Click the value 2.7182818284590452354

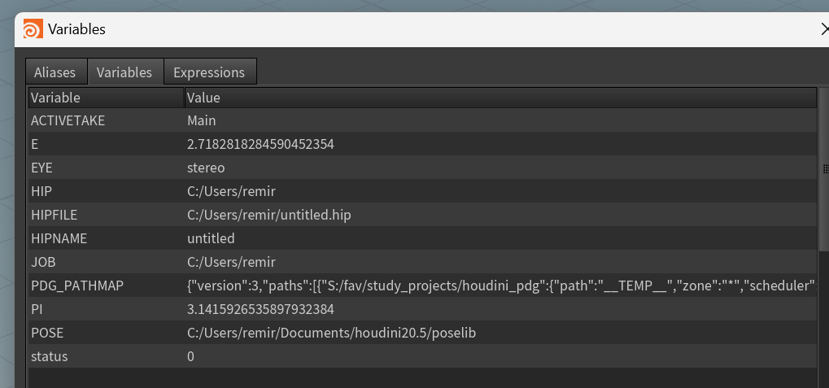(260, 144)
